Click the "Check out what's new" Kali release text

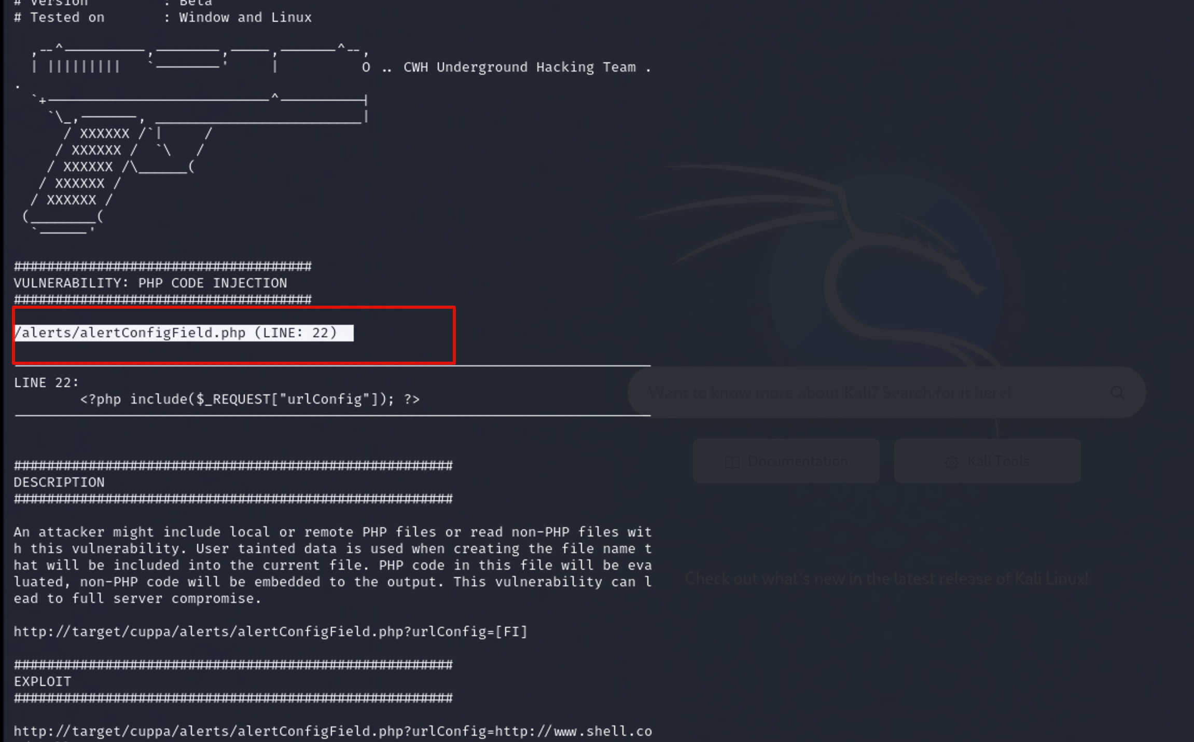pyautogui.click(x=886, y=579)
